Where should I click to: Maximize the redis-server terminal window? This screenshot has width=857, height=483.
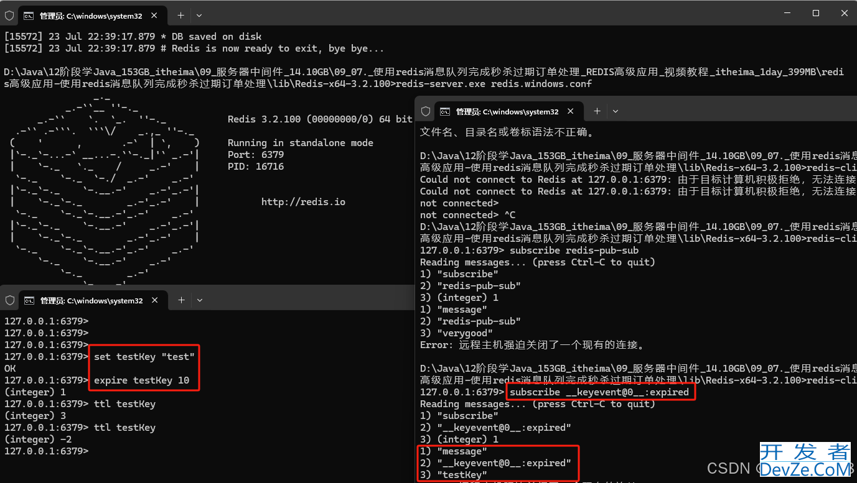[816, 13]
